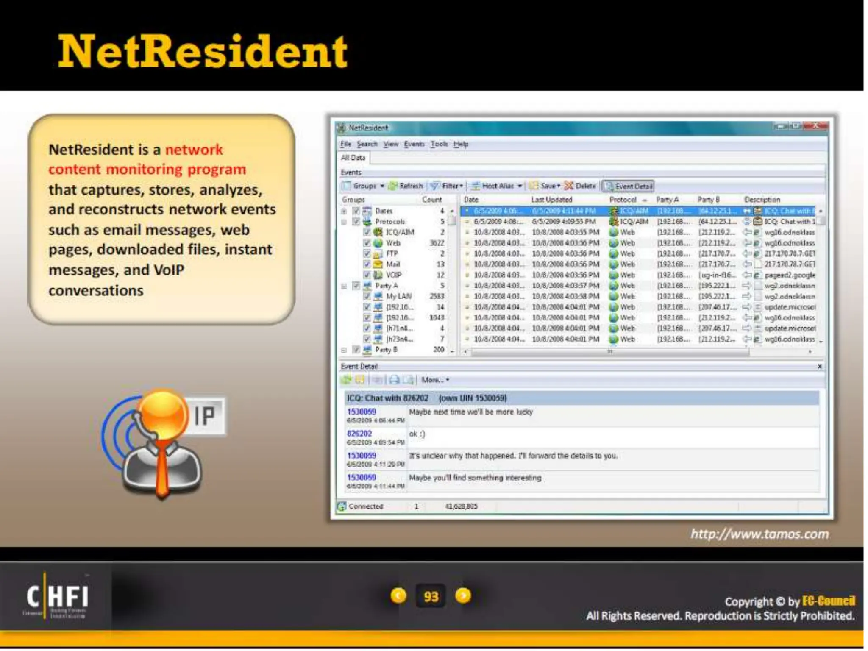Sort events by the Description column header
Screen dimensions: 868x651
point(762,199)
